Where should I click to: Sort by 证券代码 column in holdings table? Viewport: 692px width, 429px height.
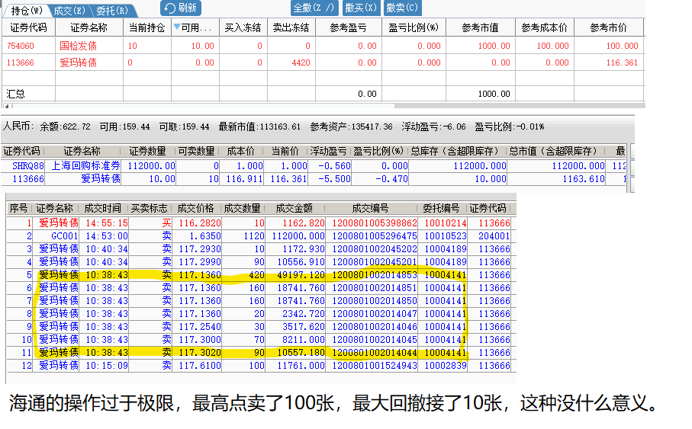pyautogui.click(x=27, y=27)
